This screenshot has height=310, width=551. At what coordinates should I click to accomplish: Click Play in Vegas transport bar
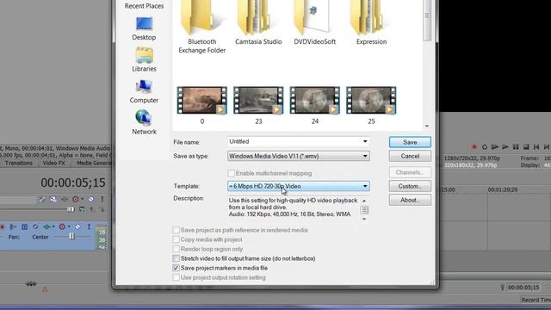tap(505, 147)
